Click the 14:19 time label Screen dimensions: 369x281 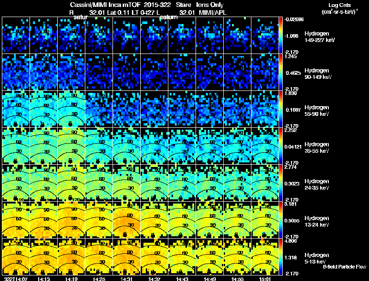click(x=71, y=279)
